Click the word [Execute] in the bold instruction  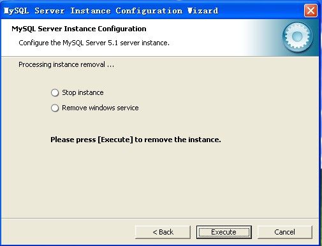[115, 140]
